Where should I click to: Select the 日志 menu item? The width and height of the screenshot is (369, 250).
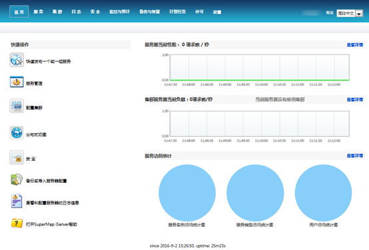click(76, 12)
